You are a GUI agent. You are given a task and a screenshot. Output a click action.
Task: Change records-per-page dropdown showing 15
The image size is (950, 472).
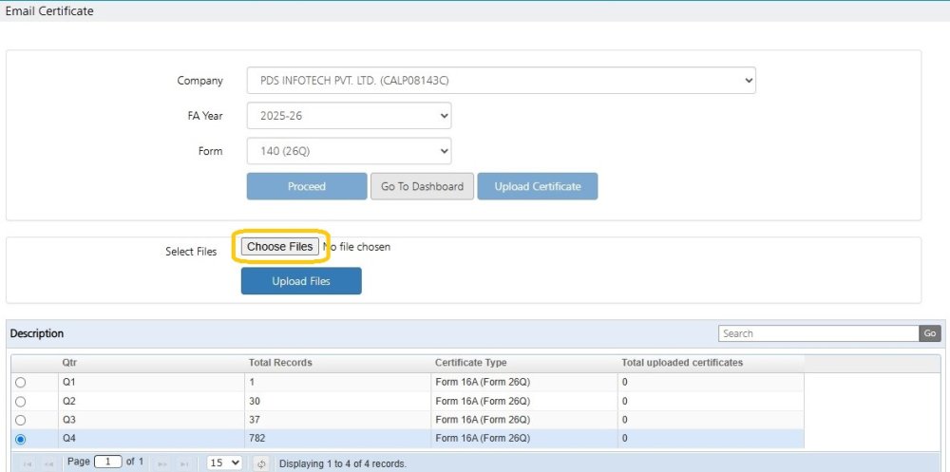(224, 463)
